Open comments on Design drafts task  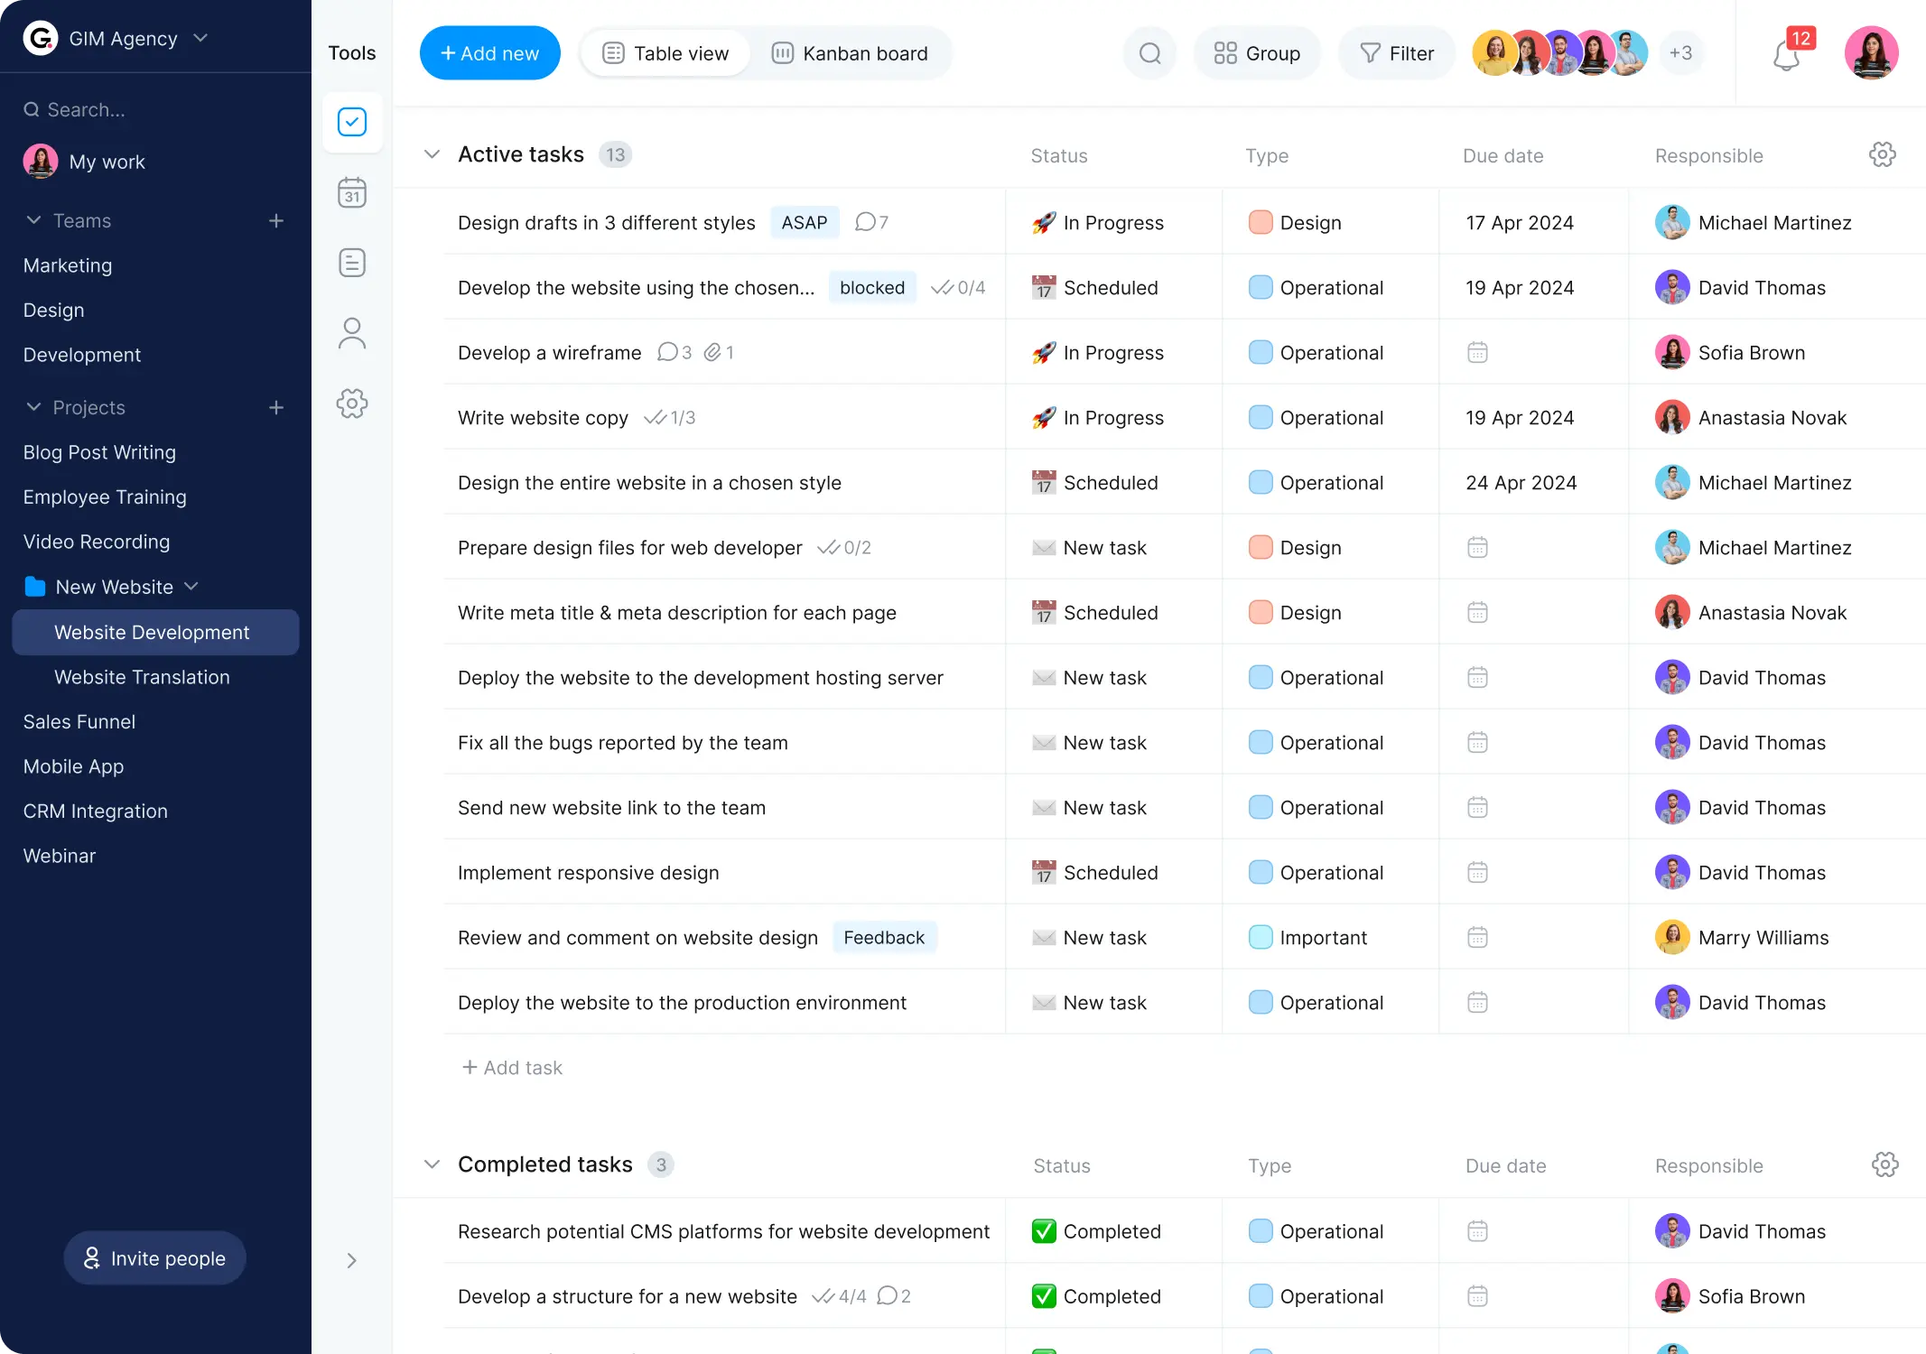pos(871,222)
